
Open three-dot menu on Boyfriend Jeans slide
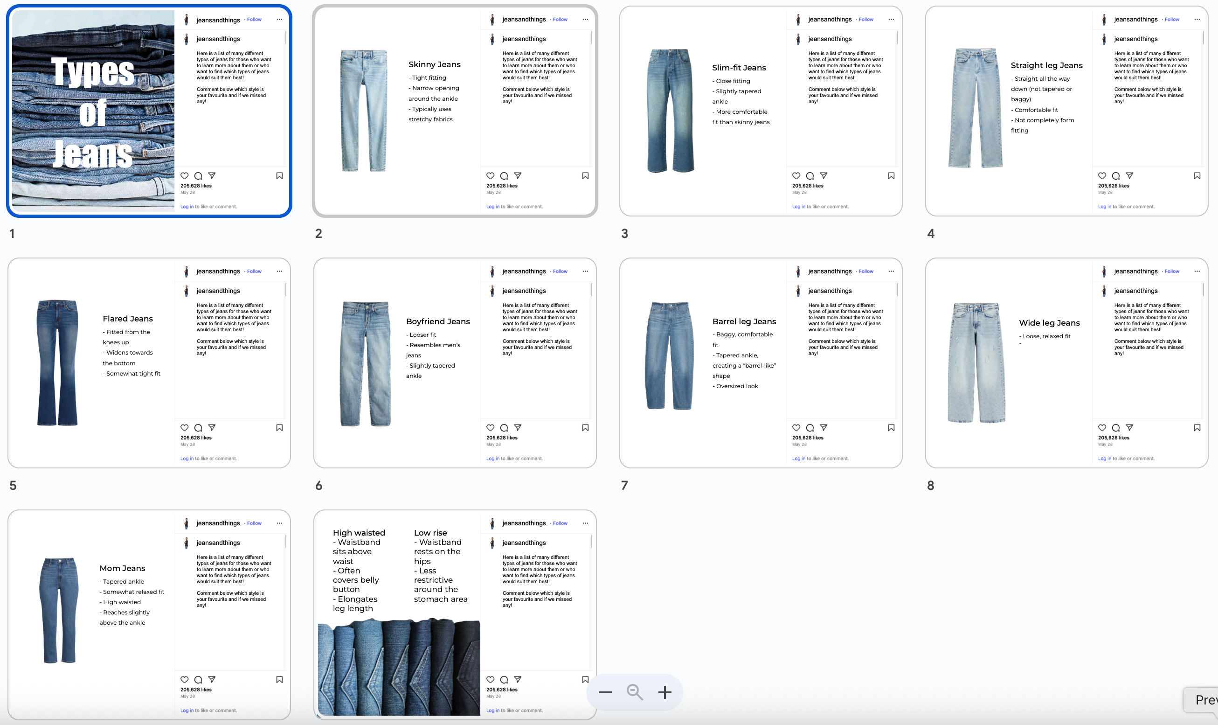pyautogui.click(x=585, y=271)
